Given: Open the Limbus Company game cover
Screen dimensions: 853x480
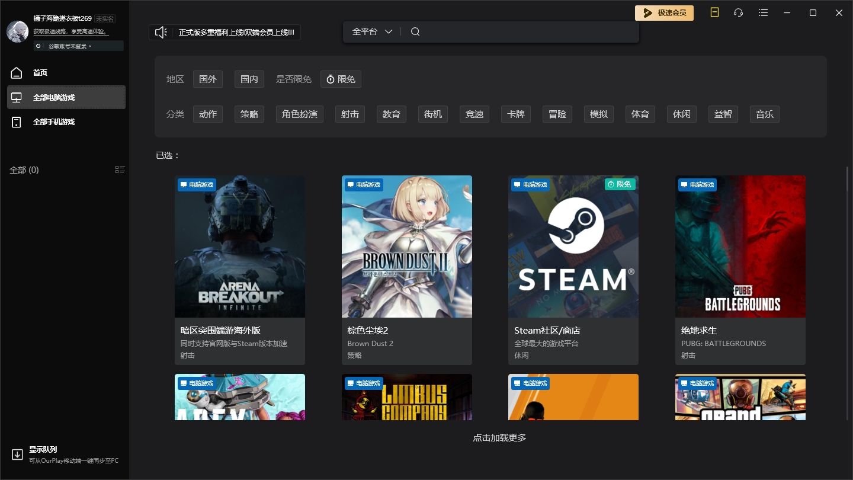Looking at the screenshot, I should point(407,397).
